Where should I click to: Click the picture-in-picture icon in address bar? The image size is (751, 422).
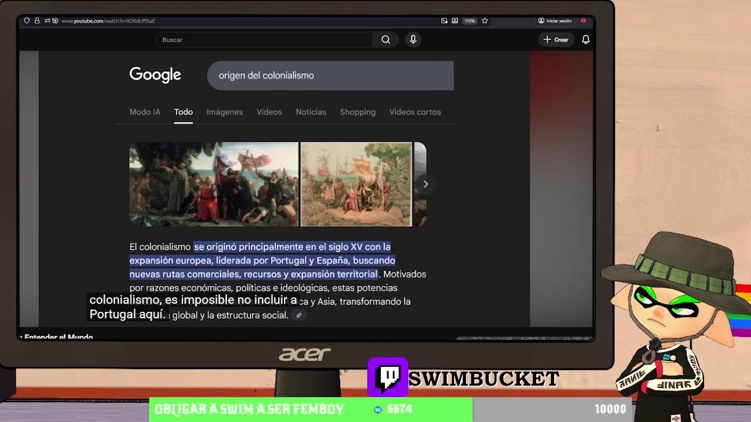(x=444, y=21)
